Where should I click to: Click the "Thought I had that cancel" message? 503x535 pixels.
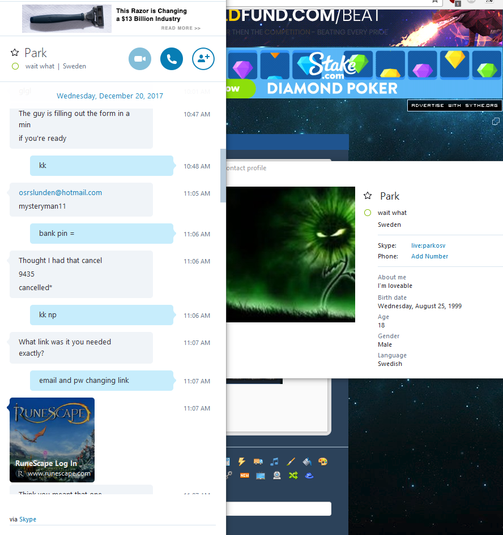point(60,260)
